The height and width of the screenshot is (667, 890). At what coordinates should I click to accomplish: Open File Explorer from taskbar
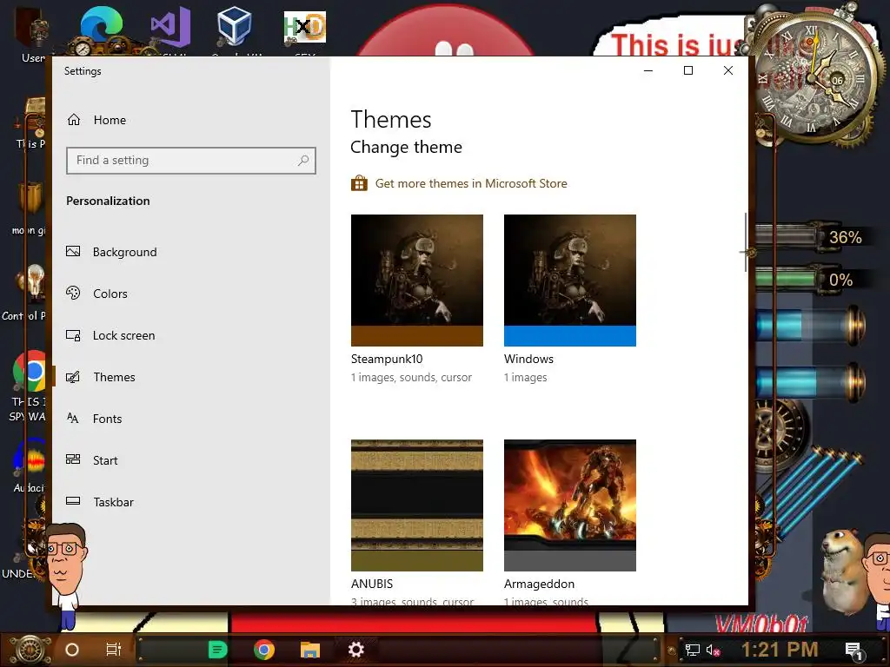(310, 650)
